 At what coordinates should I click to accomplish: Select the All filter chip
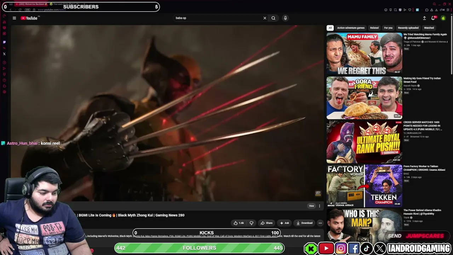pyautogui.click(x=330, y=28)
